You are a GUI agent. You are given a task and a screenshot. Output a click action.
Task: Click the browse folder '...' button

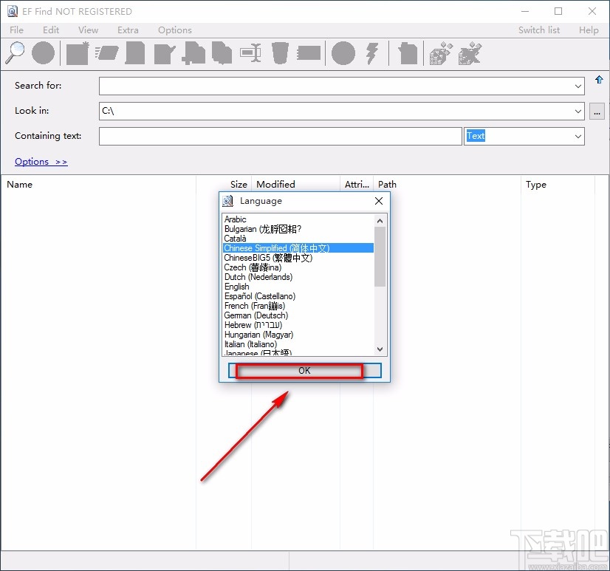[597, 112]
